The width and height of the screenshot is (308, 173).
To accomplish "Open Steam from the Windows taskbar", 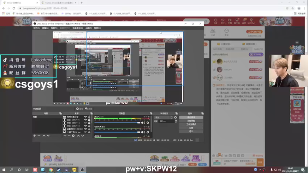I will (x=59, y=170).
